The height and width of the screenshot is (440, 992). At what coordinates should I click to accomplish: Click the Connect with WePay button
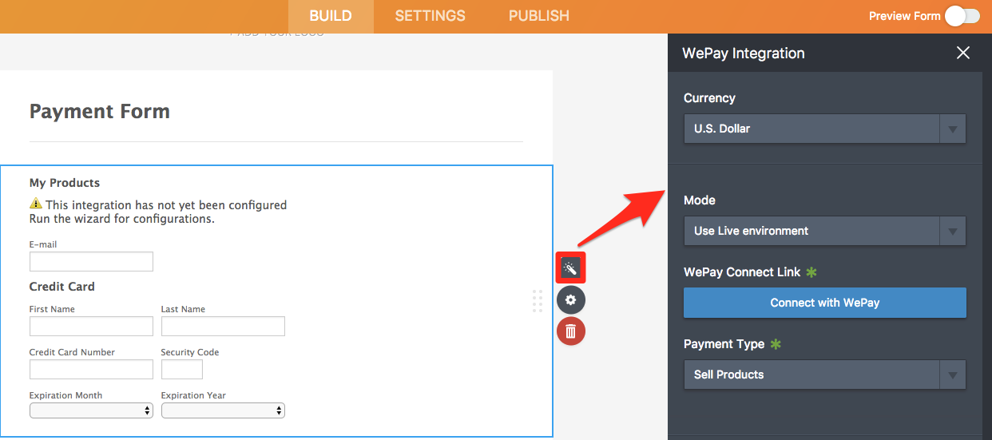825,303
